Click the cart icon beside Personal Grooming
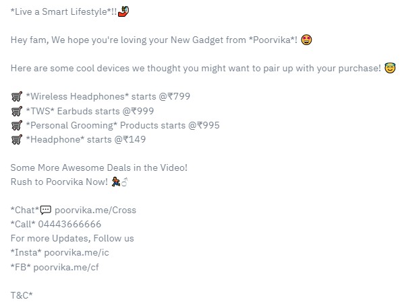The height and width of the screenshot is (306, 402). [x=17, y=125]
